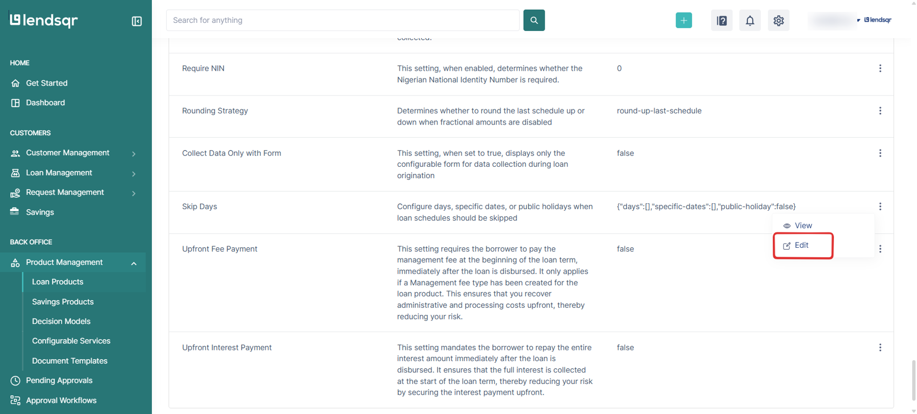
Task: Expand the Customer Management submenu
Action: click(133, 153)
